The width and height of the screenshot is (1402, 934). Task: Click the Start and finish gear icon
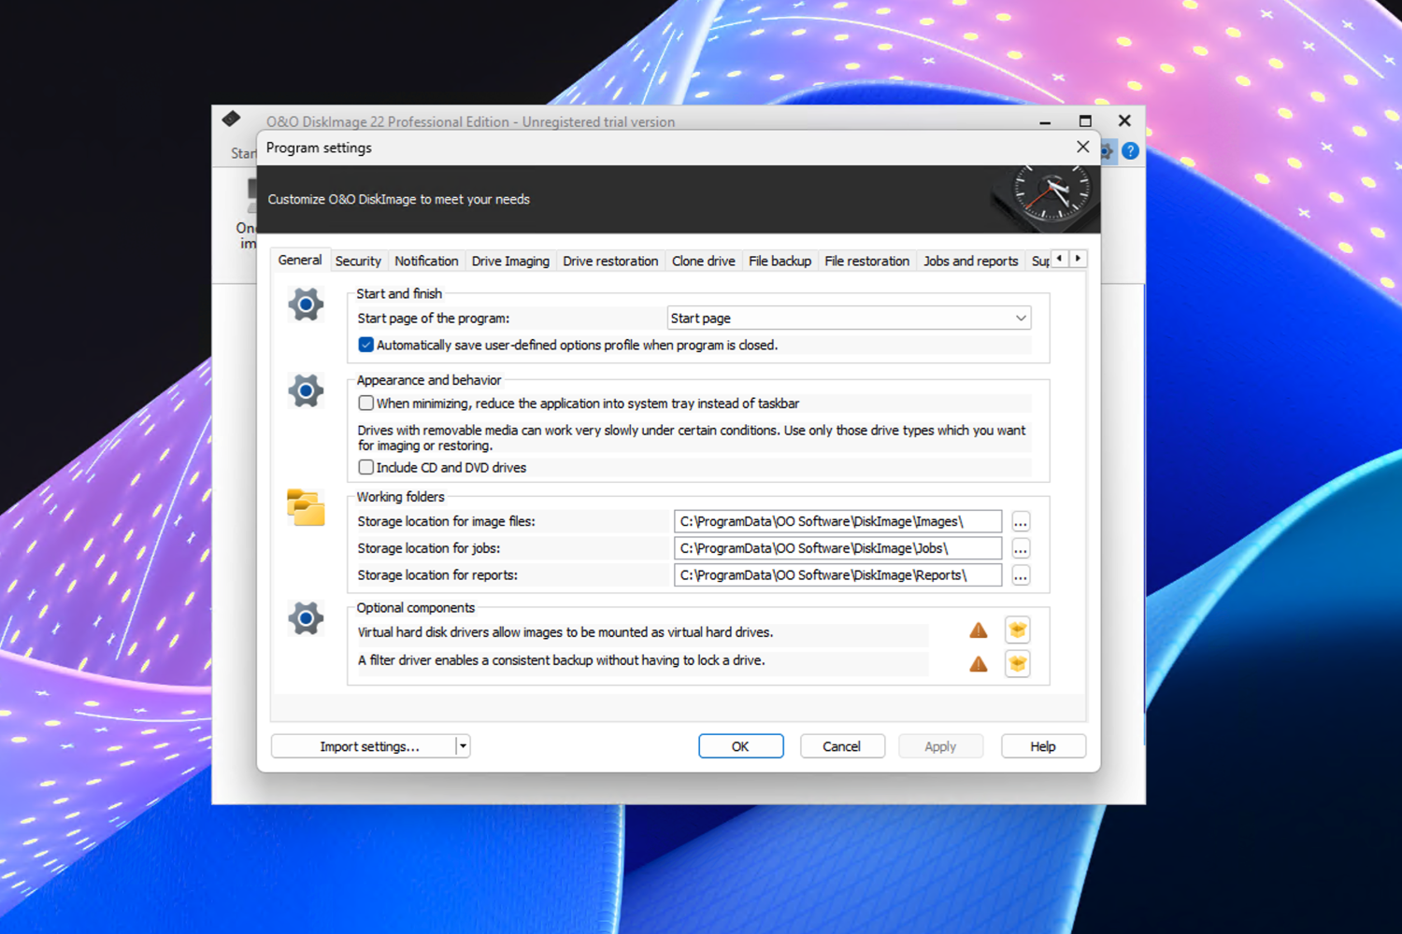(306, 304)
